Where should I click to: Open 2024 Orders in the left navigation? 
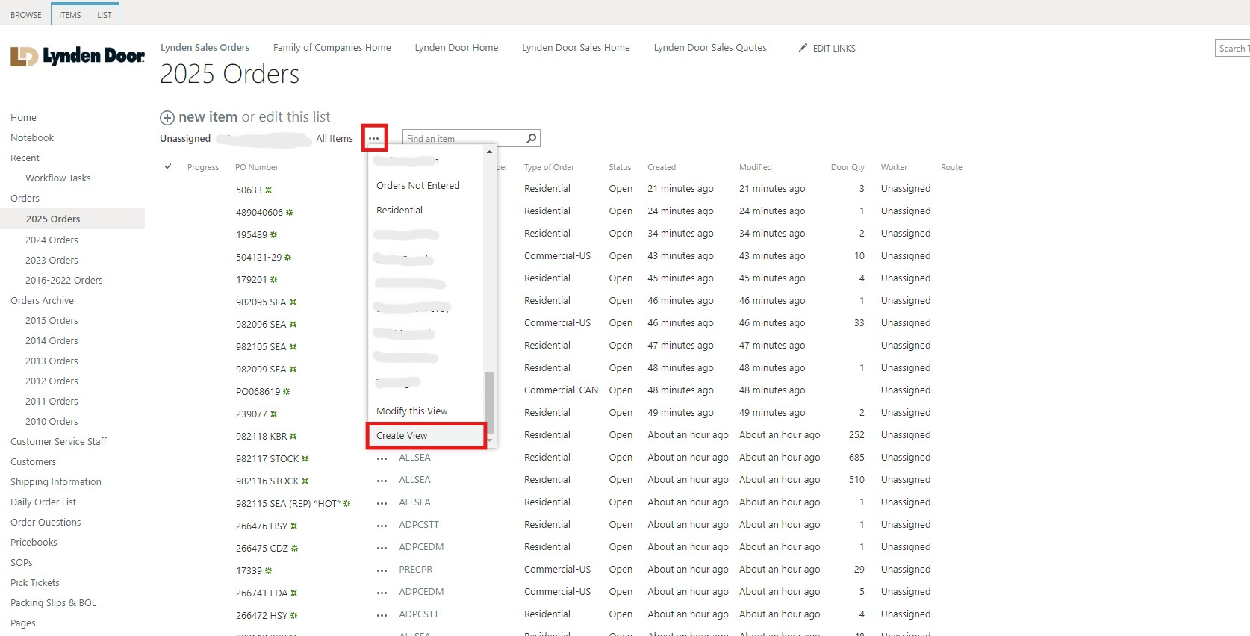(52, 240)
